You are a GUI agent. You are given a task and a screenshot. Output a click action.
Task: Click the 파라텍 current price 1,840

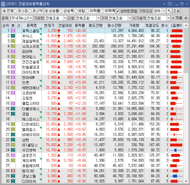click(x=52, y=52)
